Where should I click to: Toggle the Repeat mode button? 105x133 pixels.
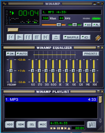(86, 37)
